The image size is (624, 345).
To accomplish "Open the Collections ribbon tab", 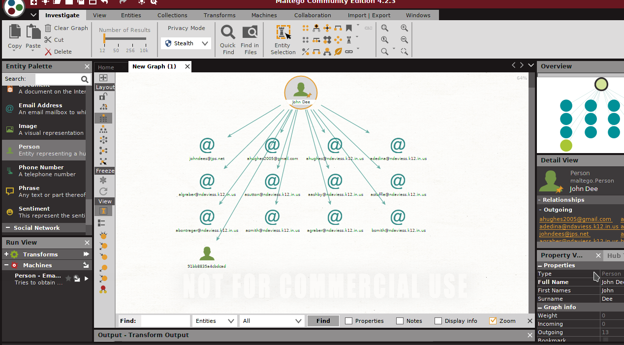I will click(172, 15).
